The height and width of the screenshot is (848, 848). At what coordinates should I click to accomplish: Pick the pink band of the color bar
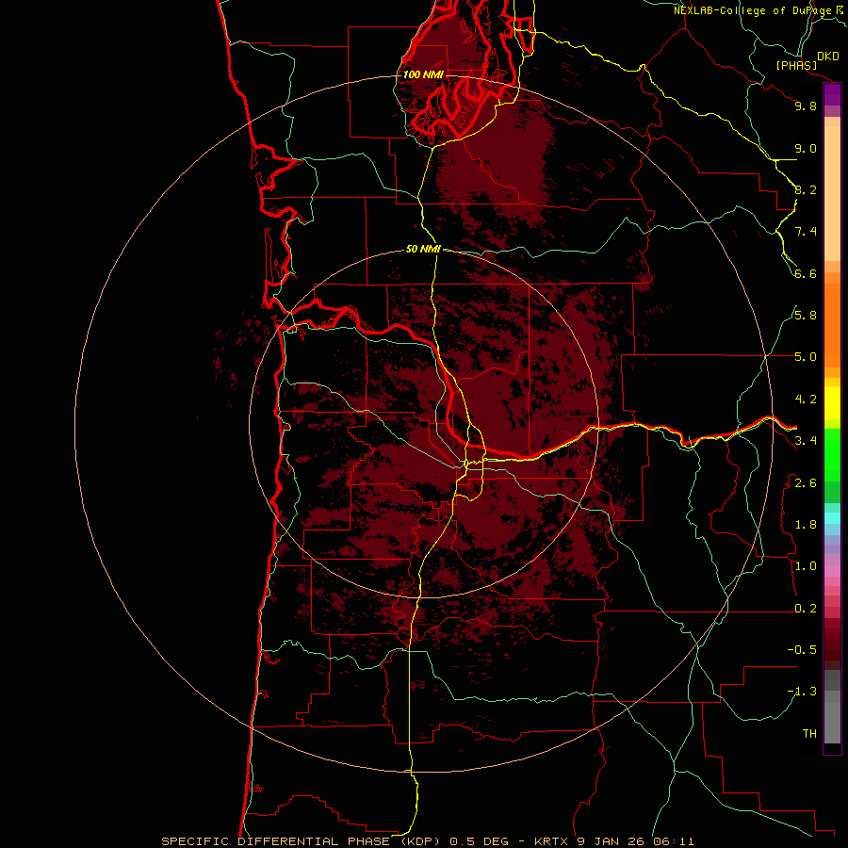832,571
